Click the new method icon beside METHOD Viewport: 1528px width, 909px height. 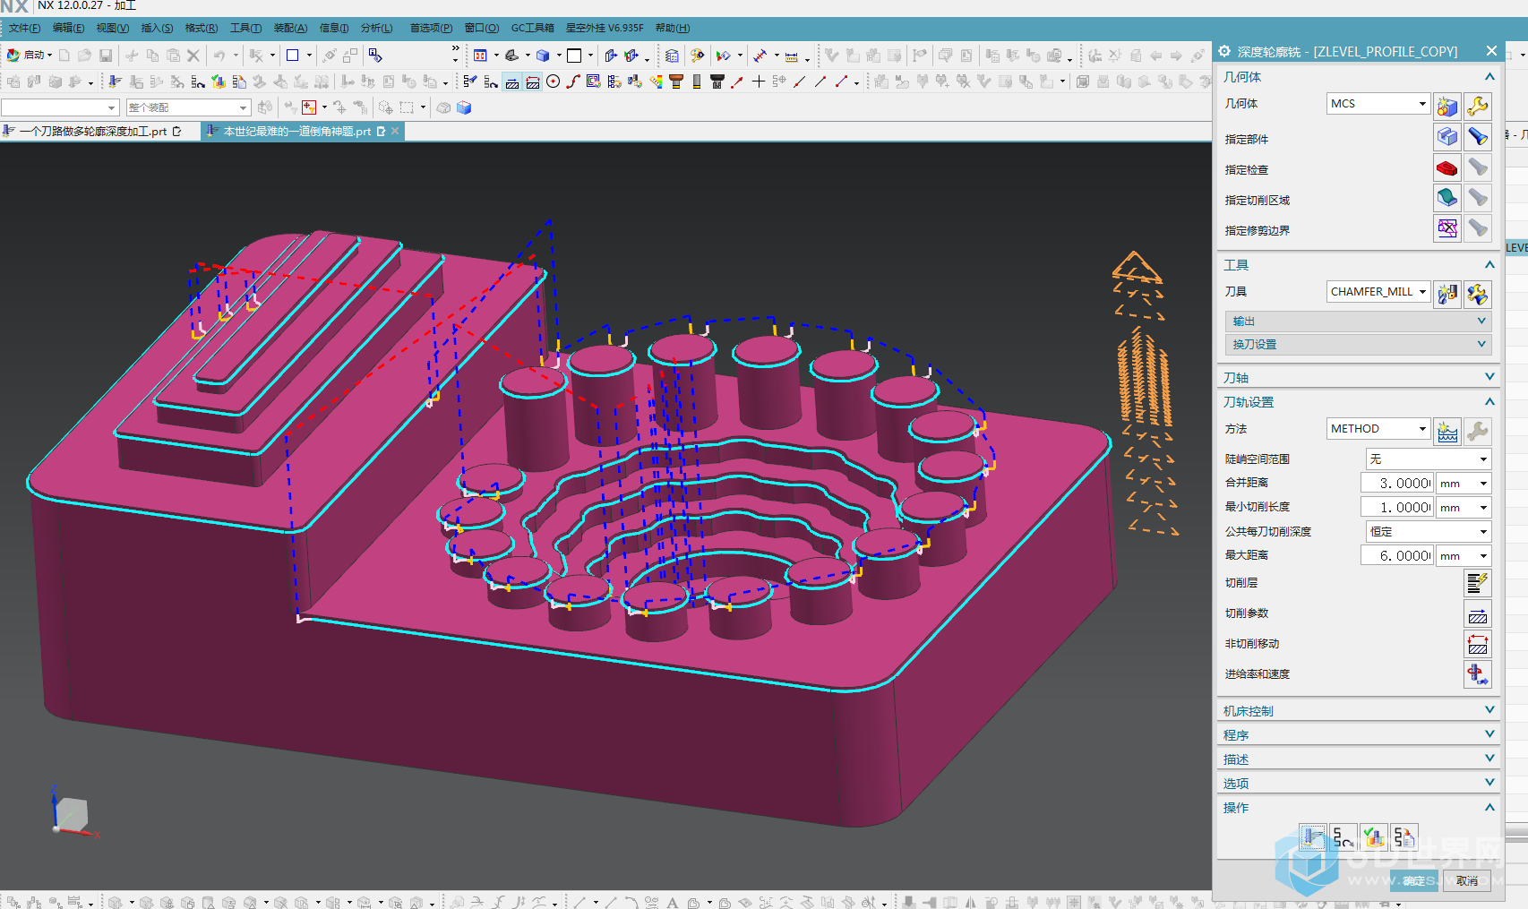pyautogui.click(x=1447, y=432)
